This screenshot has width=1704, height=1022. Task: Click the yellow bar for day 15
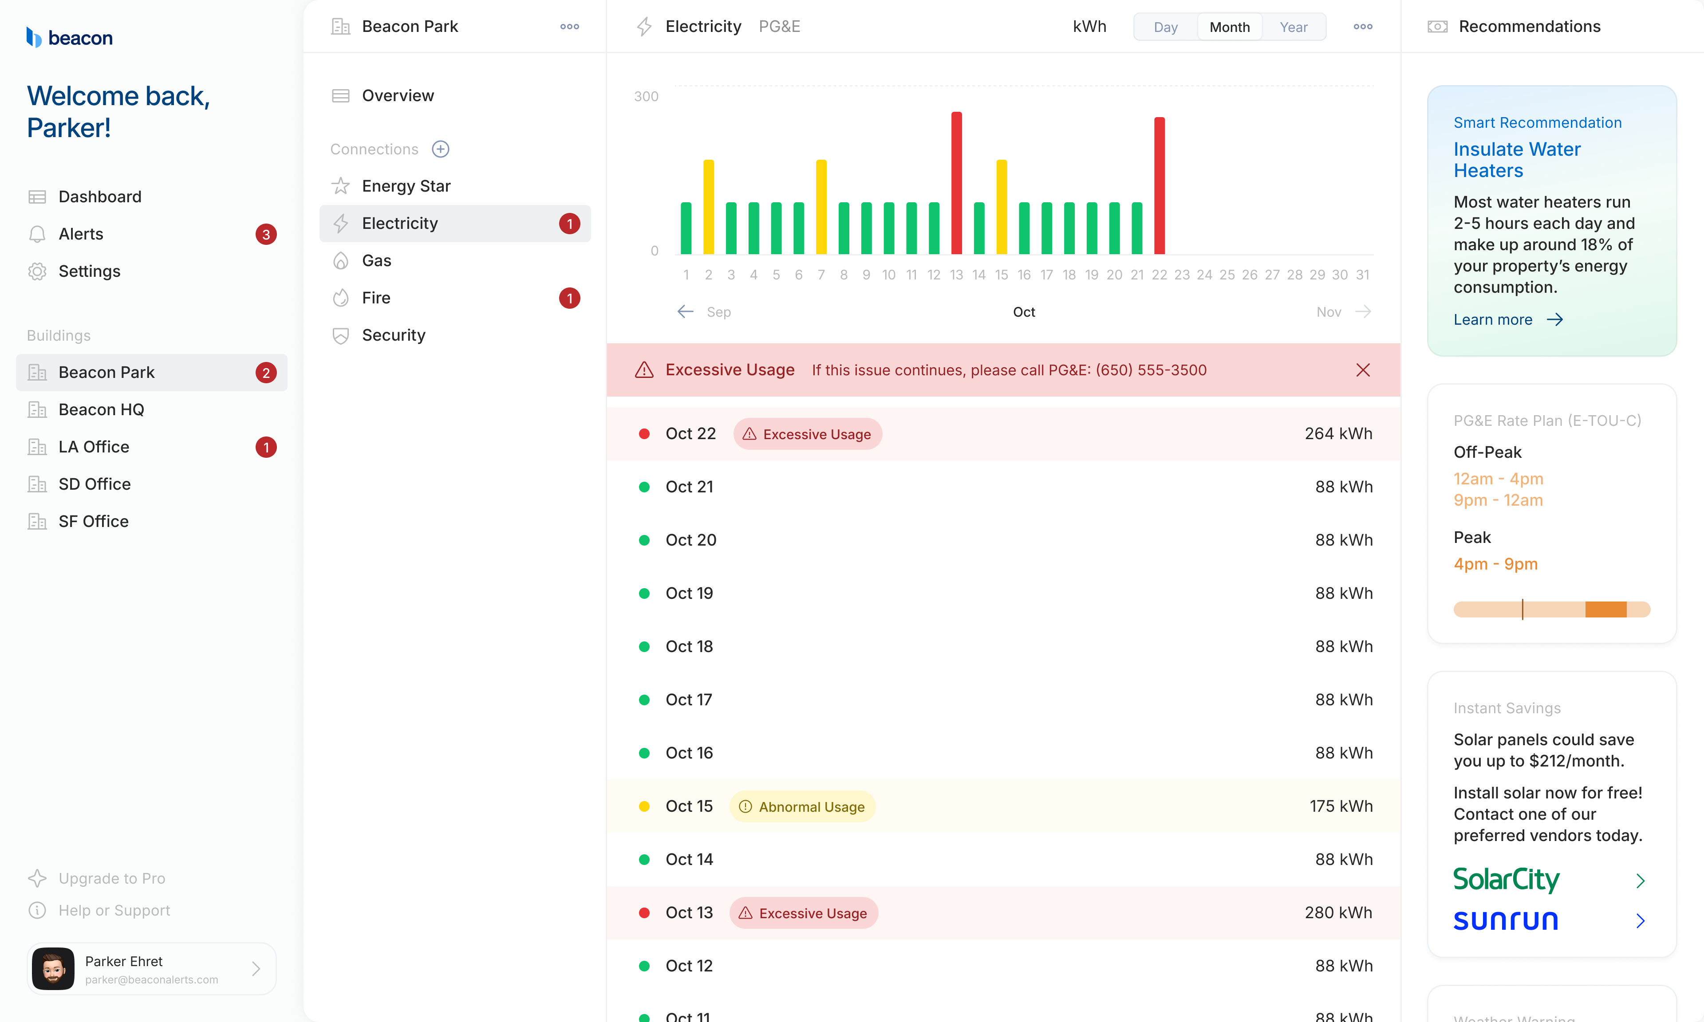coord(1002,207)
